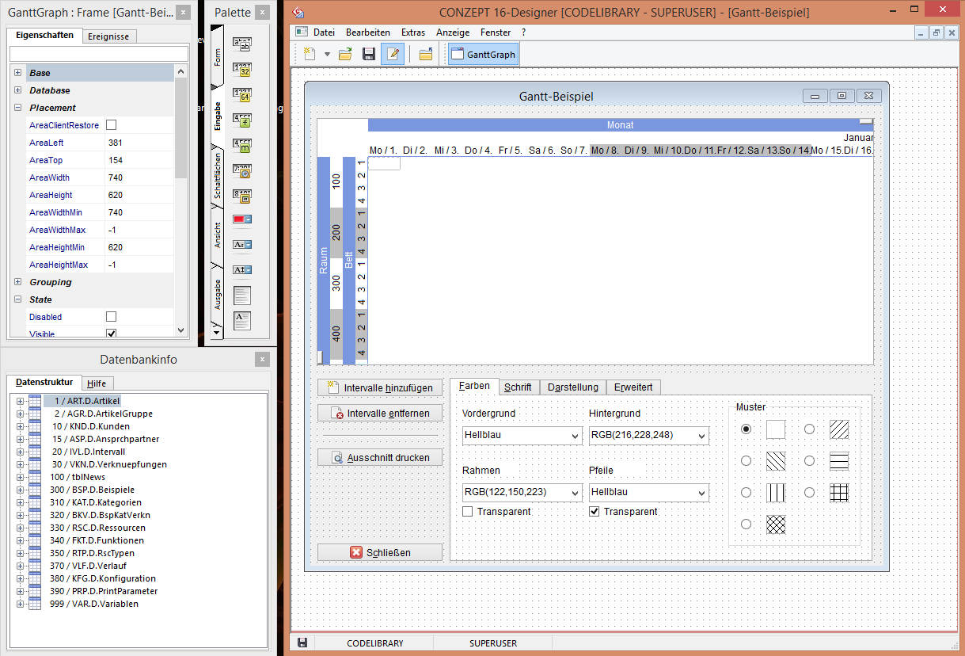Toggle the edit pencil toolbar icon
Image resolution: width=965 pixels, height=656 pixels.
tap(393, 54)
